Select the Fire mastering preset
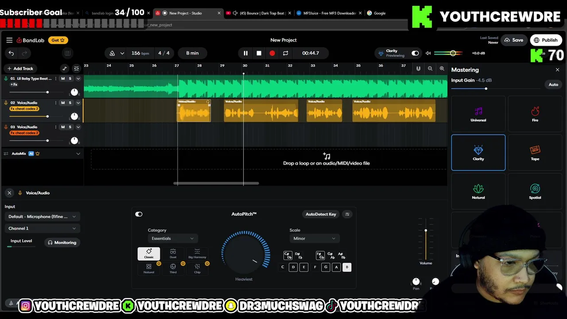This screenshot has height=319, width=567. coord(535,114)
